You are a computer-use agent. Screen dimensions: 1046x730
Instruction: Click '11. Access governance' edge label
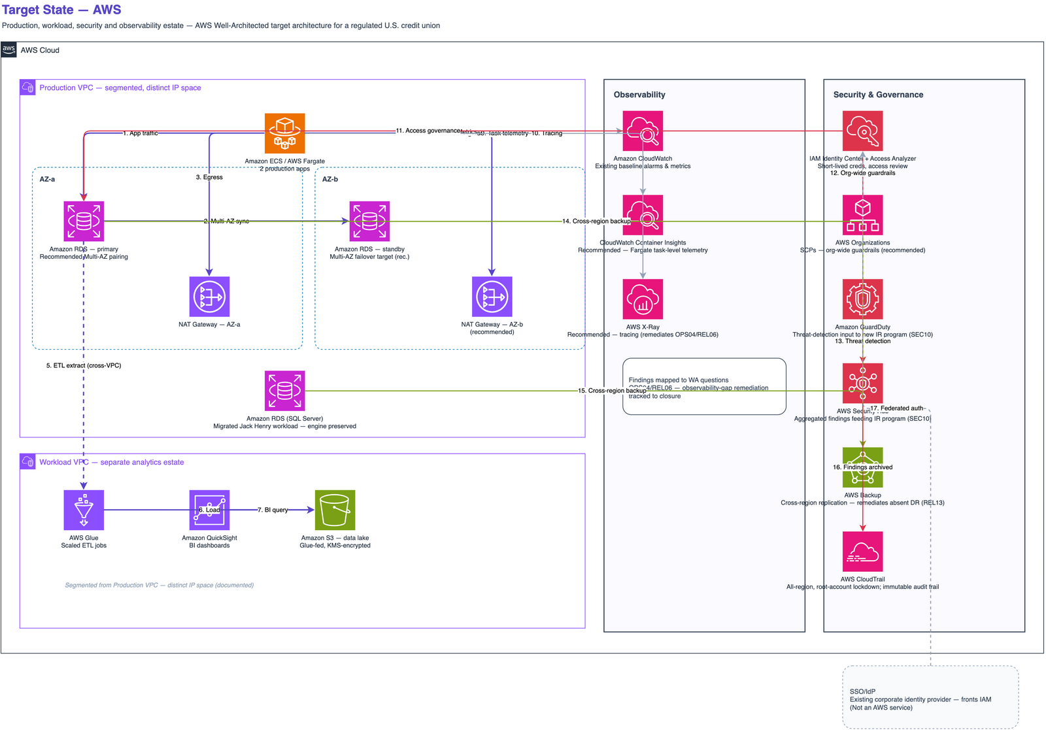click(428, 131)
